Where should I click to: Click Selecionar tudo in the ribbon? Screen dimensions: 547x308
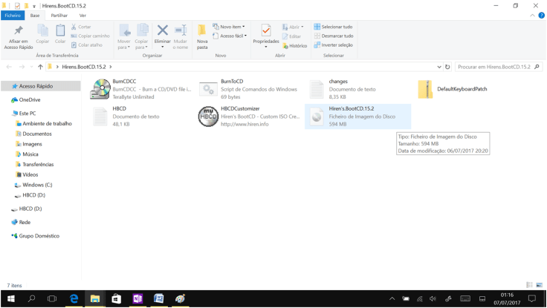coord(333,27)
